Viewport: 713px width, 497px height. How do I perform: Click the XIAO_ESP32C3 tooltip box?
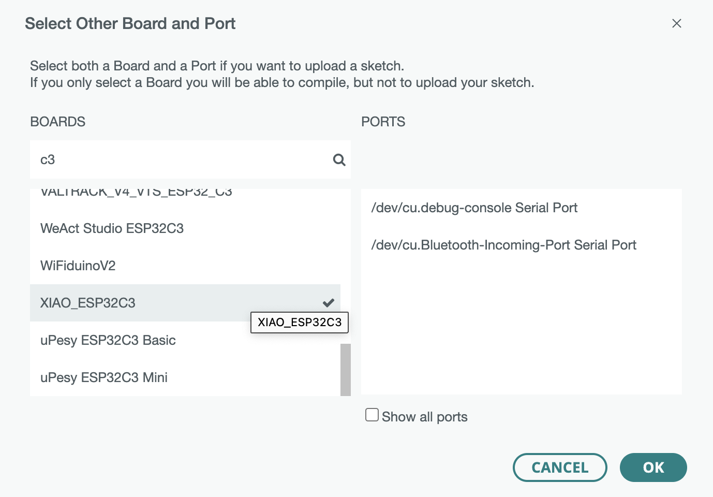300,322
